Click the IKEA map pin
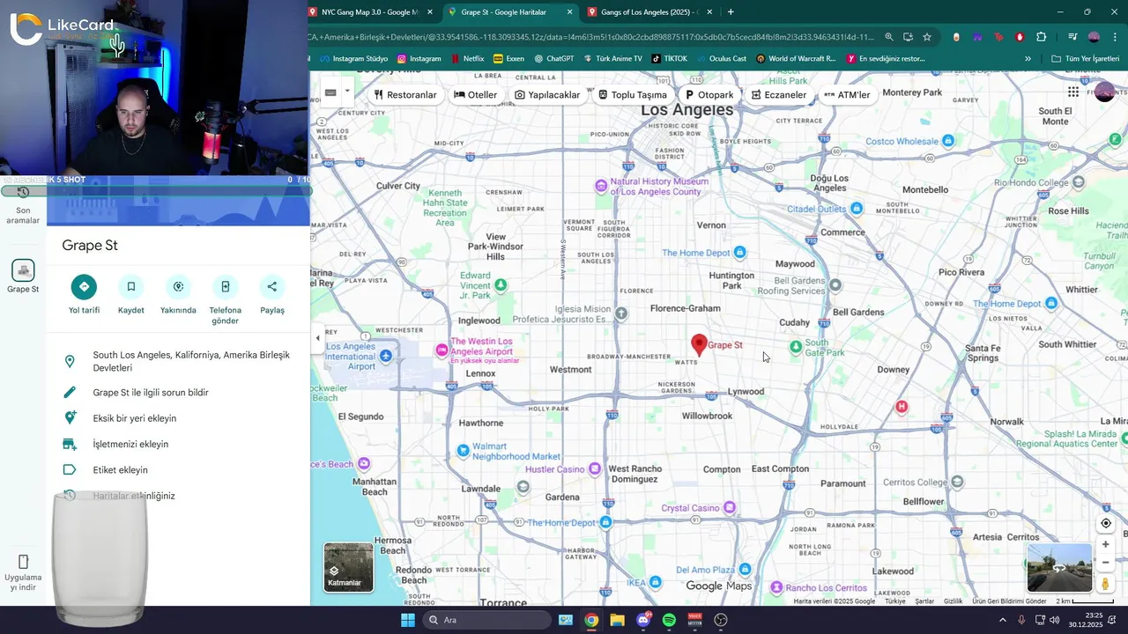Image resolution: width=1128 pixels, height=634 pixels. 656,582
